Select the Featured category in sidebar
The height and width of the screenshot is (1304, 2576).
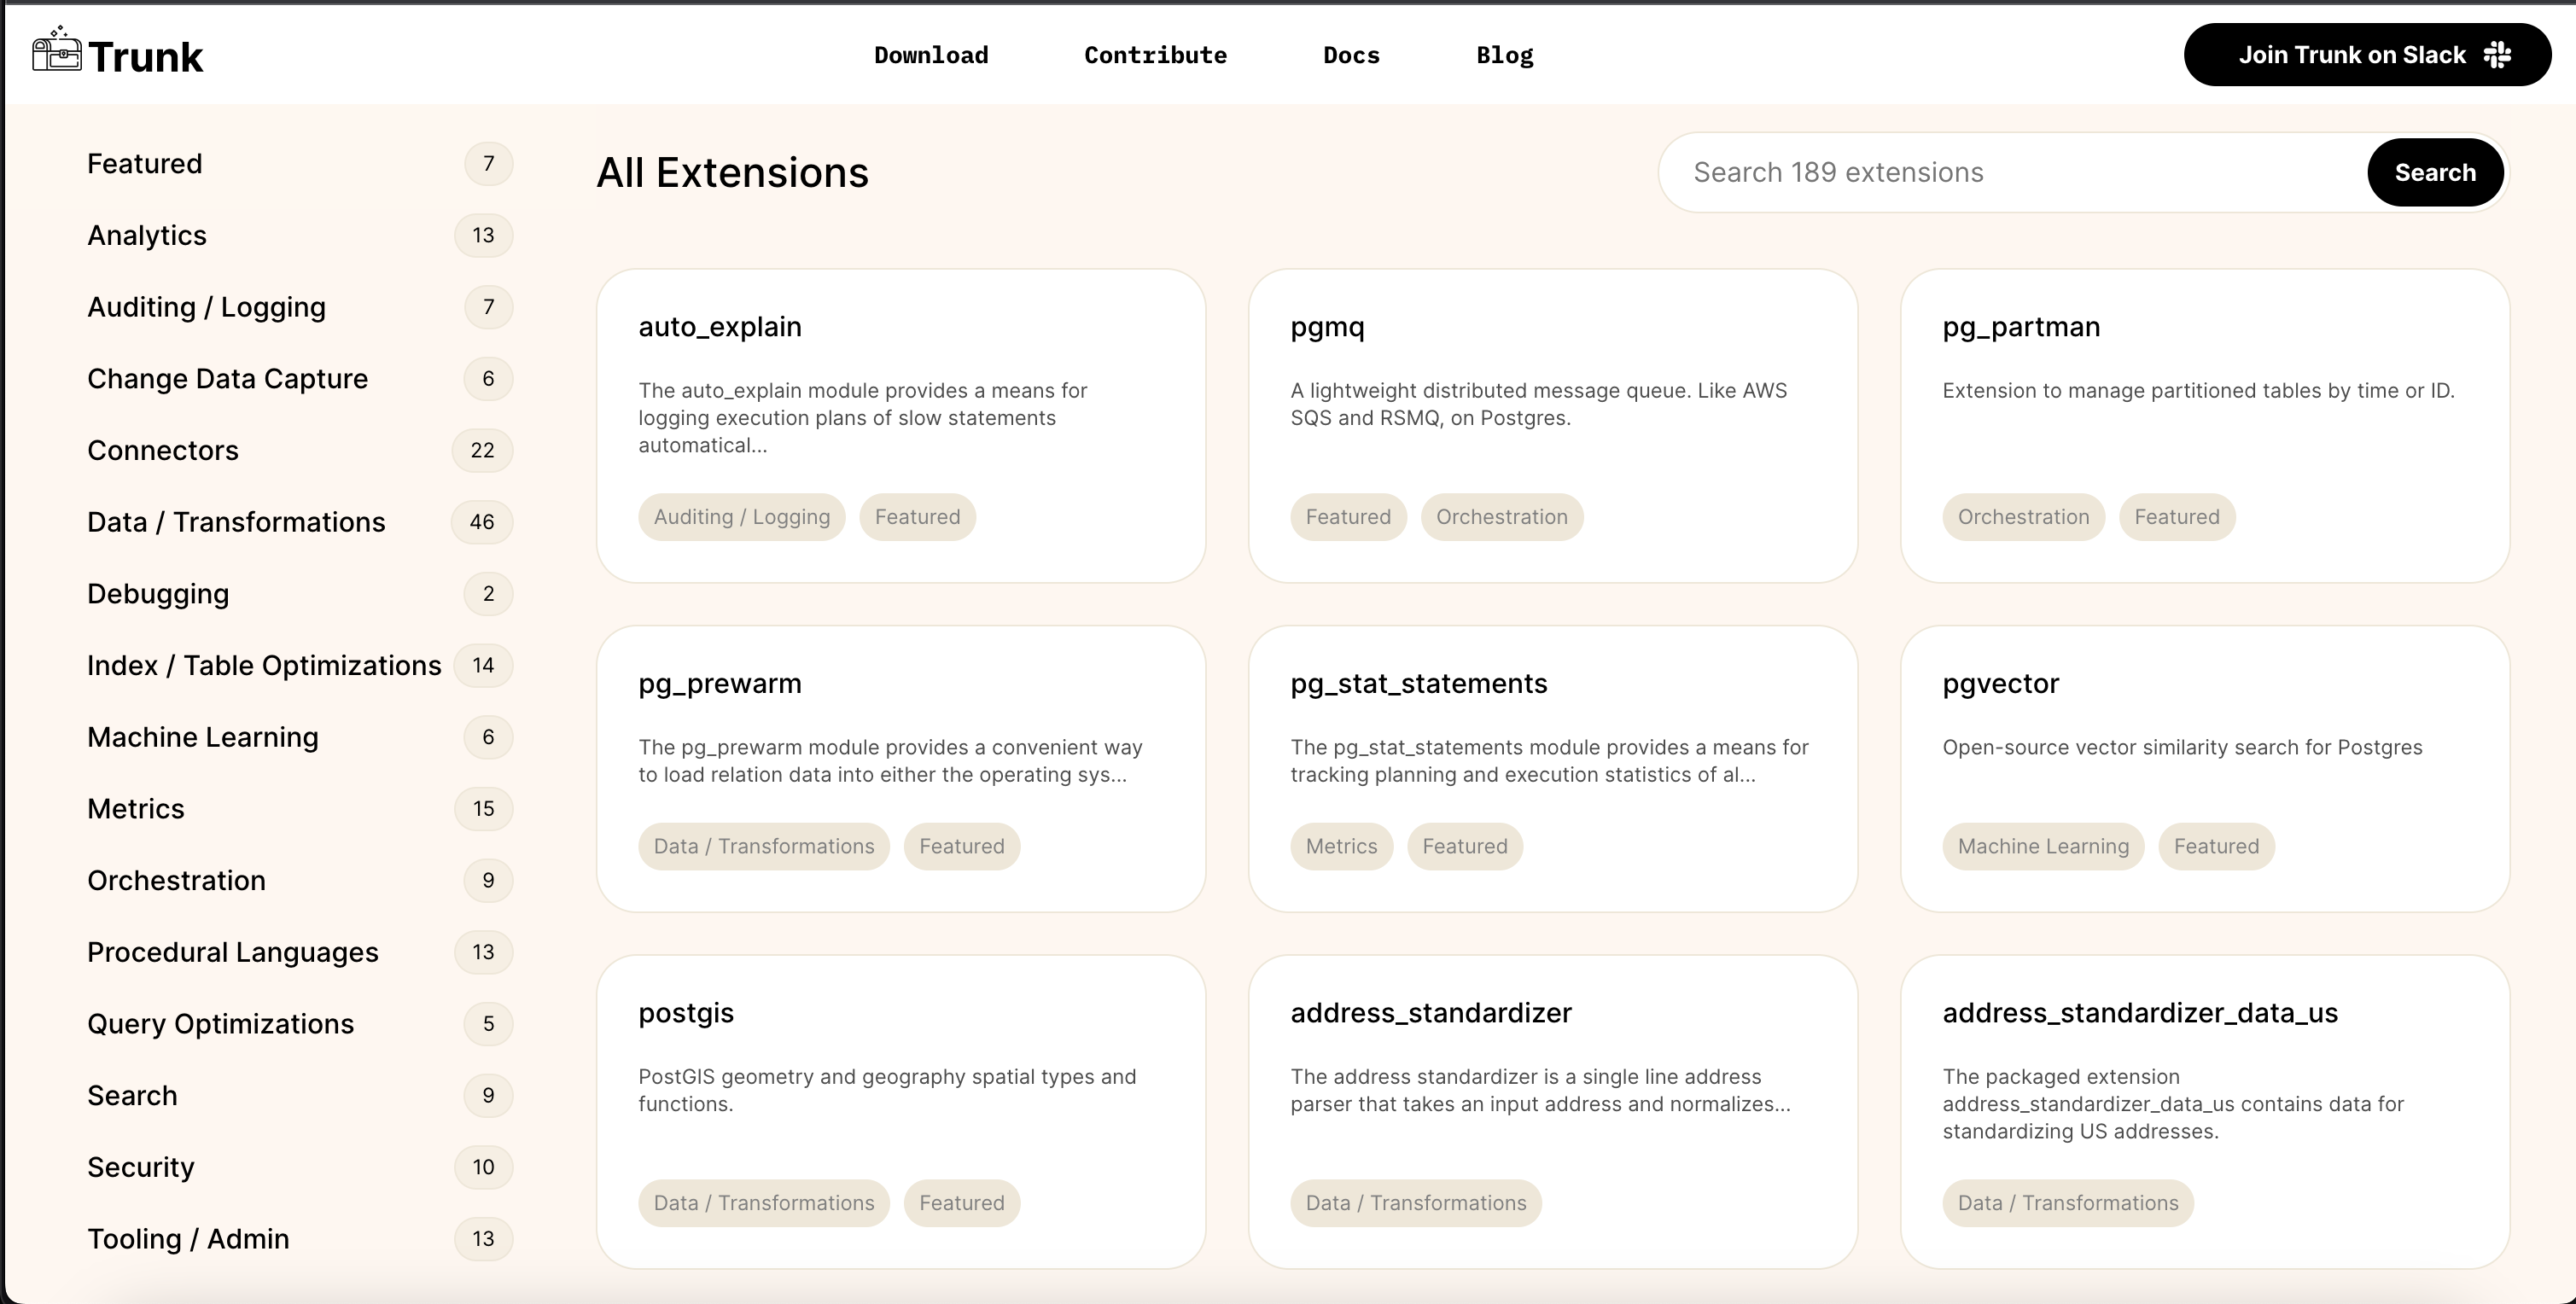[x=300, y=164]
